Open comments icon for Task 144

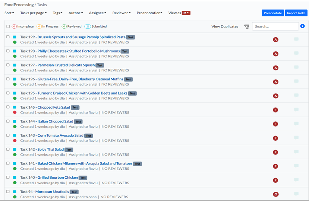coord(296,124)
